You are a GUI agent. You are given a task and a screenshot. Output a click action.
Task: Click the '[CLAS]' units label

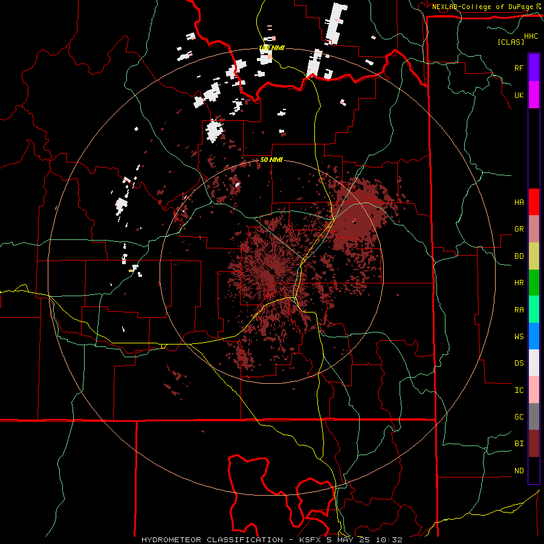click(x=511, y=42)
